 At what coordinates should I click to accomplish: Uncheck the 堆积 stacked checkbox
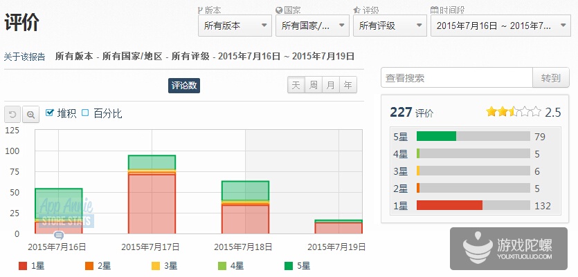(x=50, y=113)
